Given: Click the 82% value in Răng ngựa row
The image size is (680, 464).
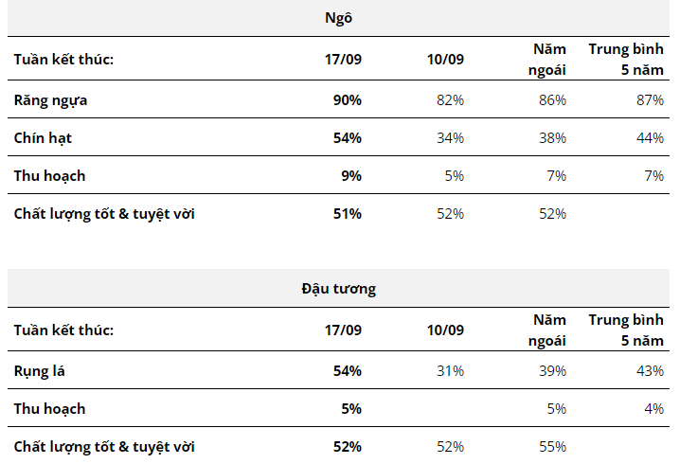Looking at the screenshot, I should pos(450,99).
